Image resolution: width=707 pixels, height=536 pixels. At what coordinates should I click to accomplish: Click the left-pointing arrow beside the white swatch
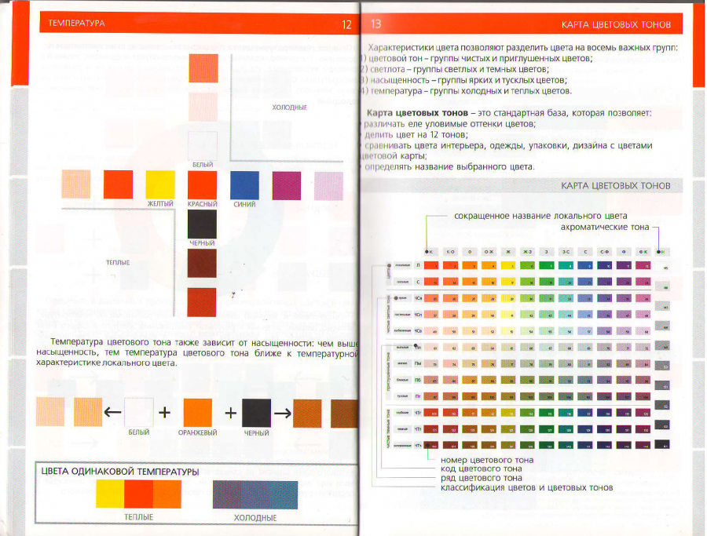pyautogui.click(x=112, y=412)
